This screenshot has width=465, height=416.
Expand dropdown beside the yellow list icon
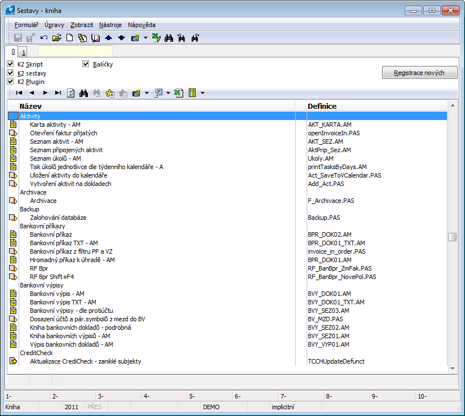[x=202, y=93]
